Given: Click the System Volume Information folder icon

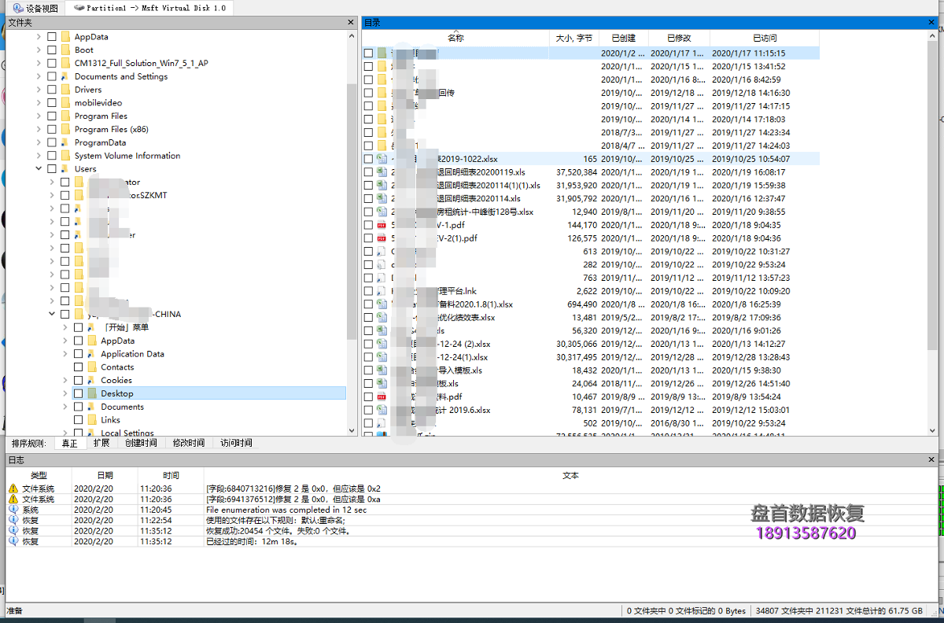Looking at the screenshot, I should coord(65,156).
